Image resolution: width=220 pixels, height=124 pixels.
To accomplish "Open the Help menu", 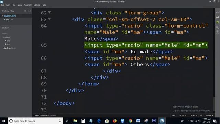I will [44, 5].
